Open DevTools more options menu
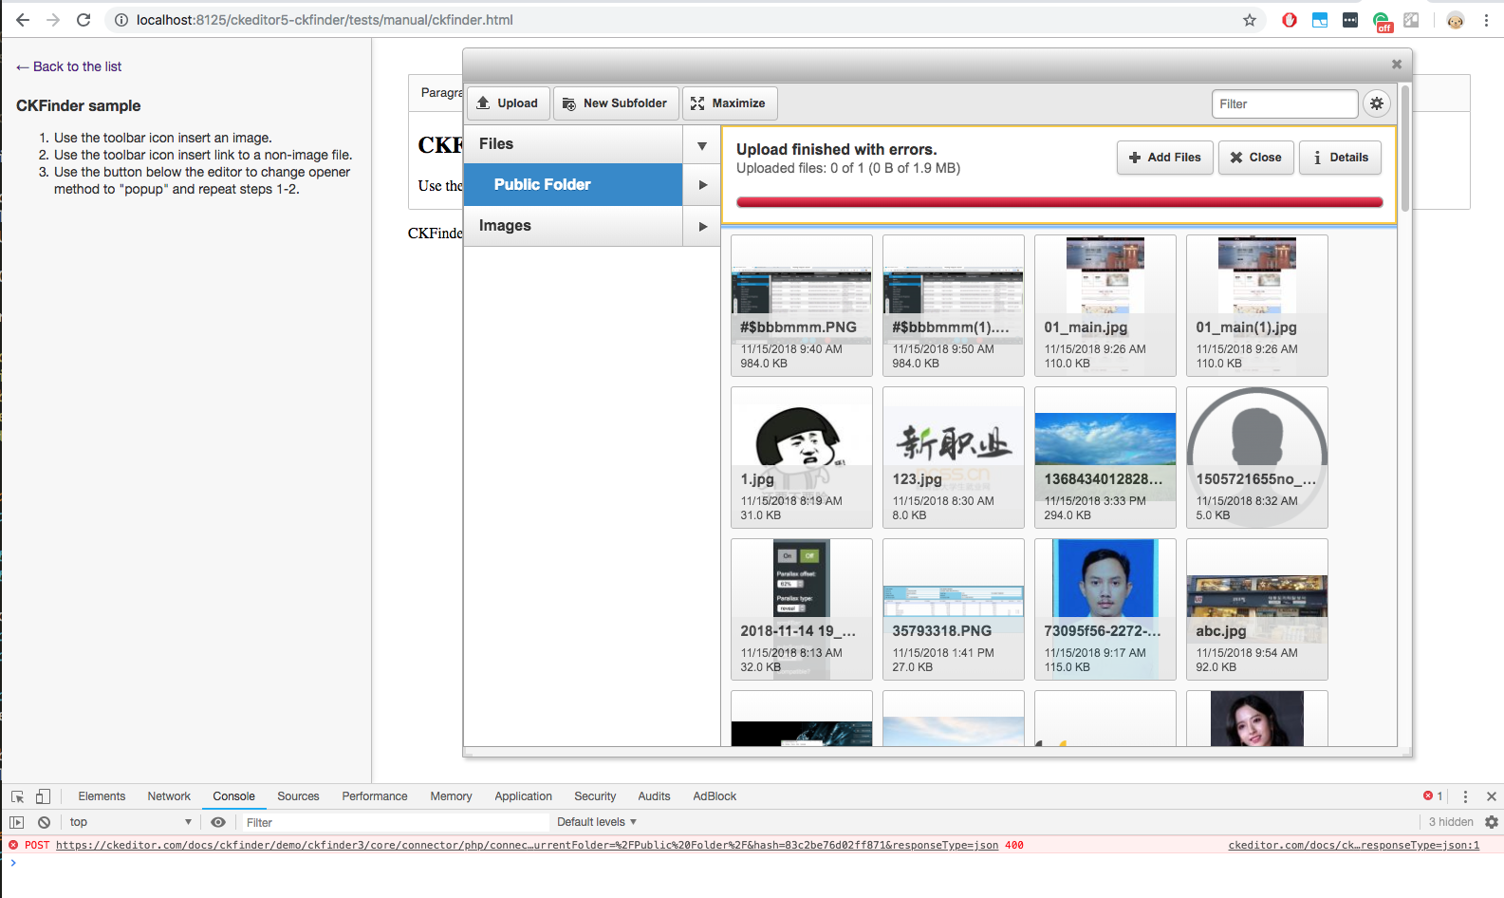The image size is (1504, 898). (1465, 796)
